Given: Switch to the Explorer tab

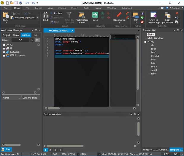Looking at the screenshot, I should (26, 35).
